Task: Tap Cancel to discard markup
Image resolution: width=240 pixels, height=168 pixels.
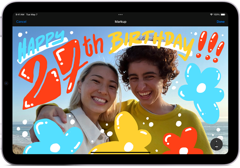Action: coord(21,22)
